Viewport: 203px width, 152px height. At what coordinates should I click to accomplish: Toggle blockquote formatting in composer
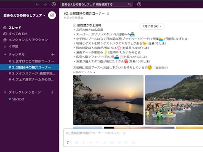(x=126, y=142)
